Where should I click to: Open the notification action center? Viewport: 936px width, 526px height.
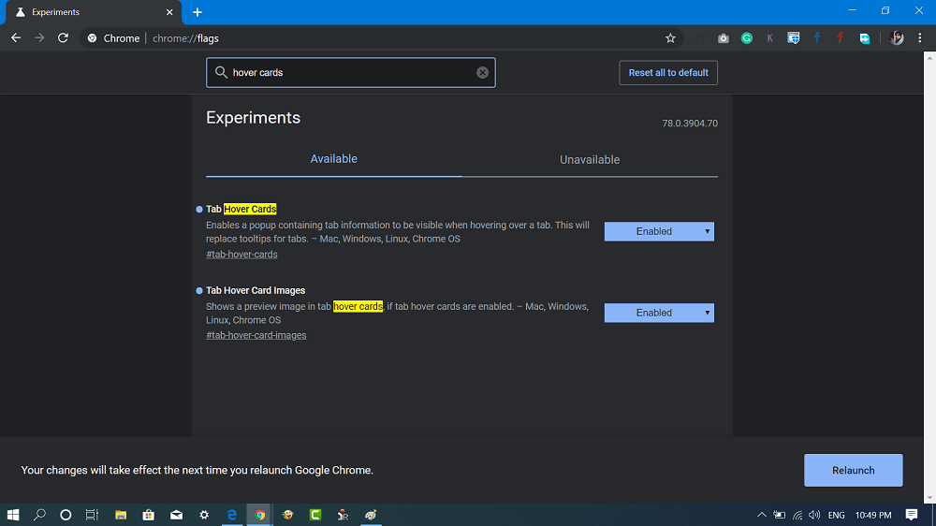coord(912,515)
